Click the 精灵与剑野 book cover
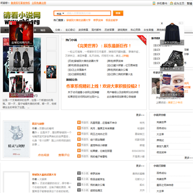193x193 pixels. click(17, 139)
